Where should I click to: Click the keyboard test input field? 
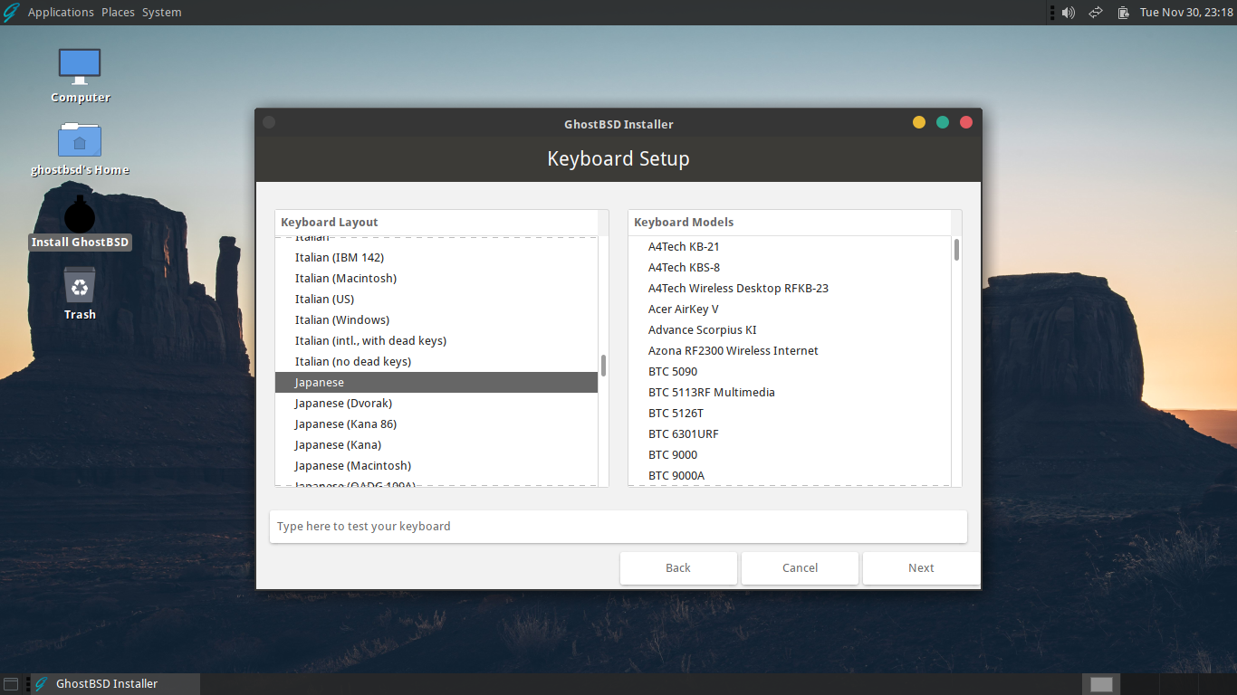pos(618,527)
